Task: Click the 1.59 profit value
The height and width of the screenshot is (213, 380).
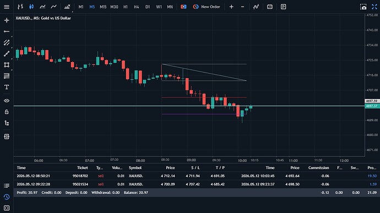Action: coord(373,184)
